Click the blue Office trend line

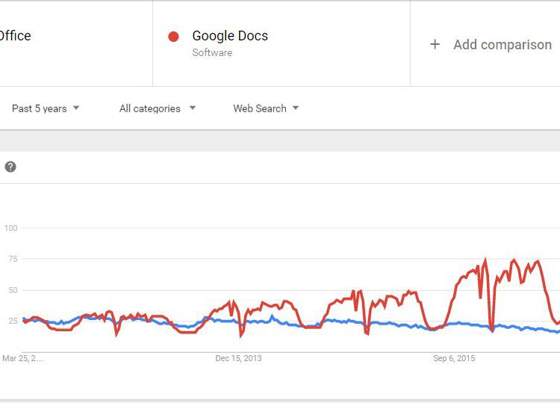(336, 321)
